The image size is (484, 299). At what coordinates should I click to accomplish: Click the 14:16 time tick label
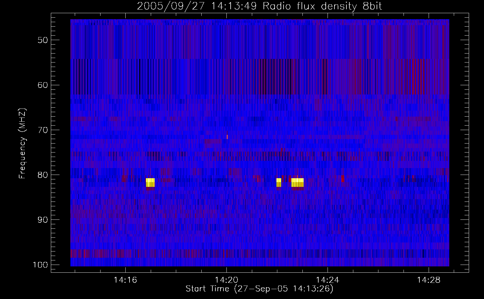click(125, 280)
